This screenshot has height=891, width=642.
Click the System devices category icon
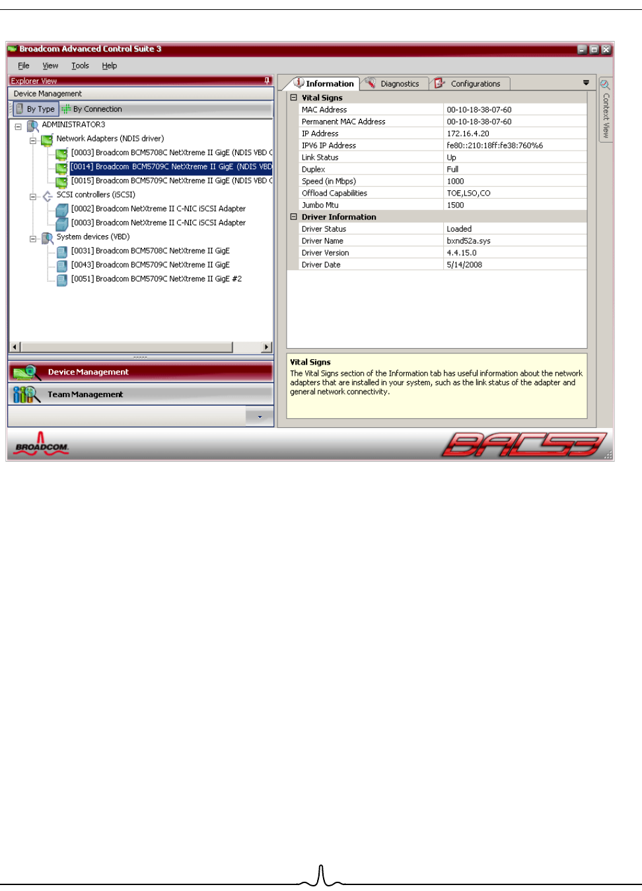47,238
